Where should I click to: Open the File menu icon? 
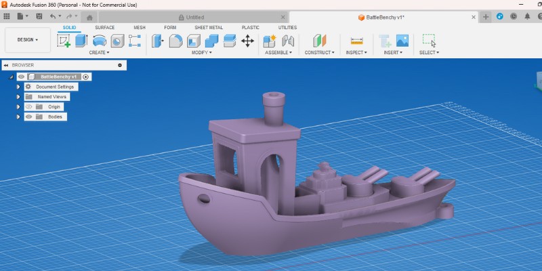[20, 16]
